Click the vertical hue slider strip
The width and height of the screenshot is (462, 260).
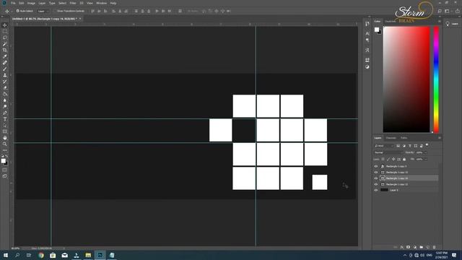point(436,79)
